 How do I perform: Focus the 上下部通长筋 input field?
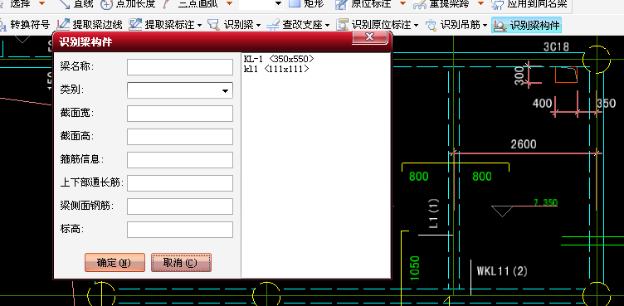(180, 183)
